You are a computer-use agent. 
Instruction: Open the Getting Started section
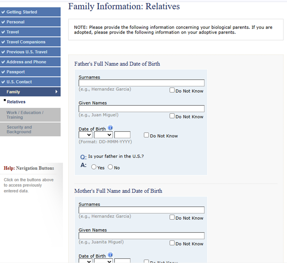(x=22, y=12)
